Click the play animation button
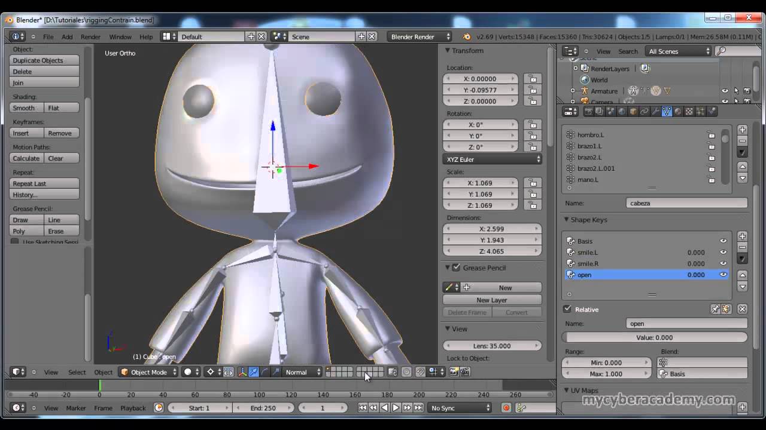 [x=396, y=408]
